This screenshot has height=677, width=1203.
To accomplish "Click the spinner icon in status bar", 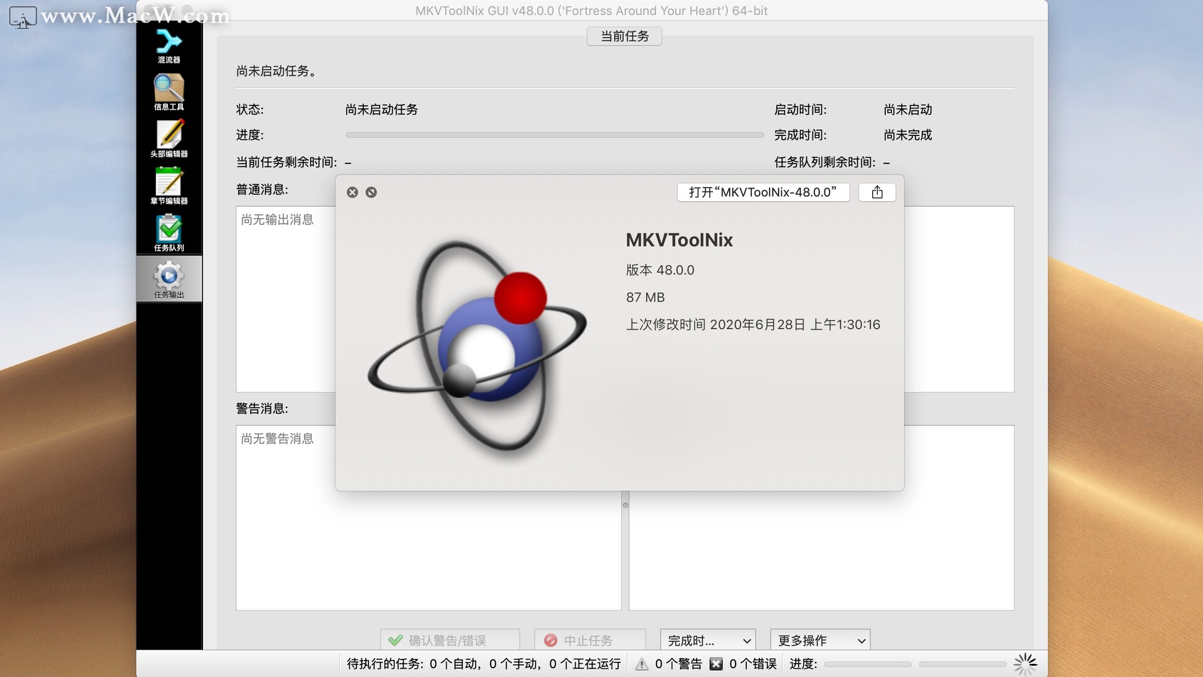I will 1026,664.
